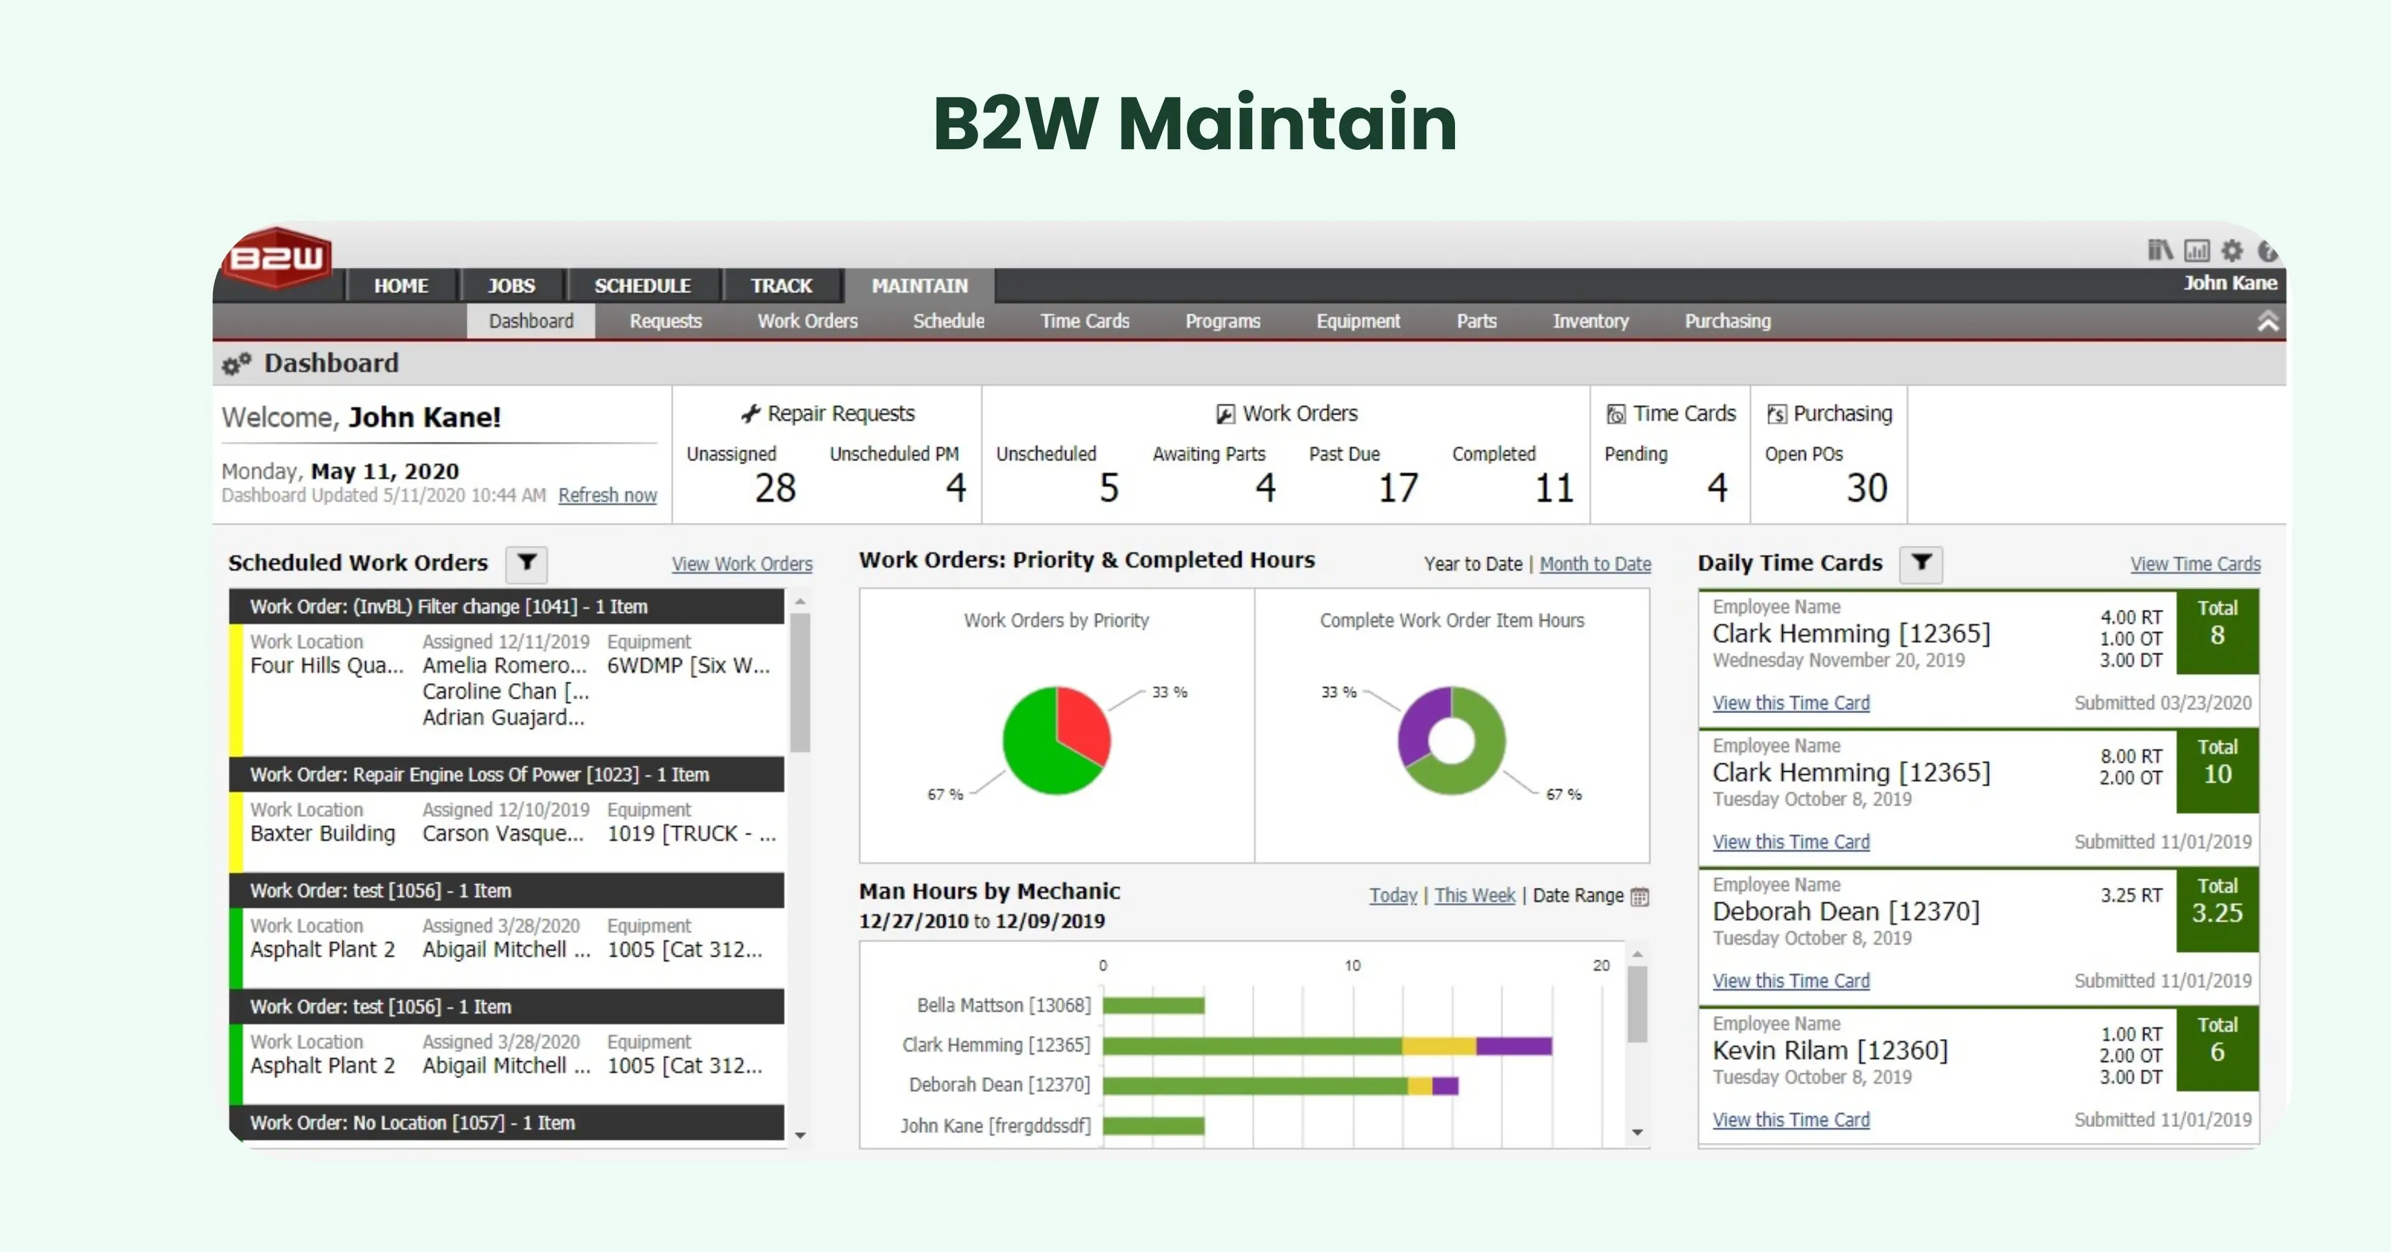This screenshot has height=1252, width=2391.
Task: Open the Time Cards submenu
Action: tap(1085, 320)
